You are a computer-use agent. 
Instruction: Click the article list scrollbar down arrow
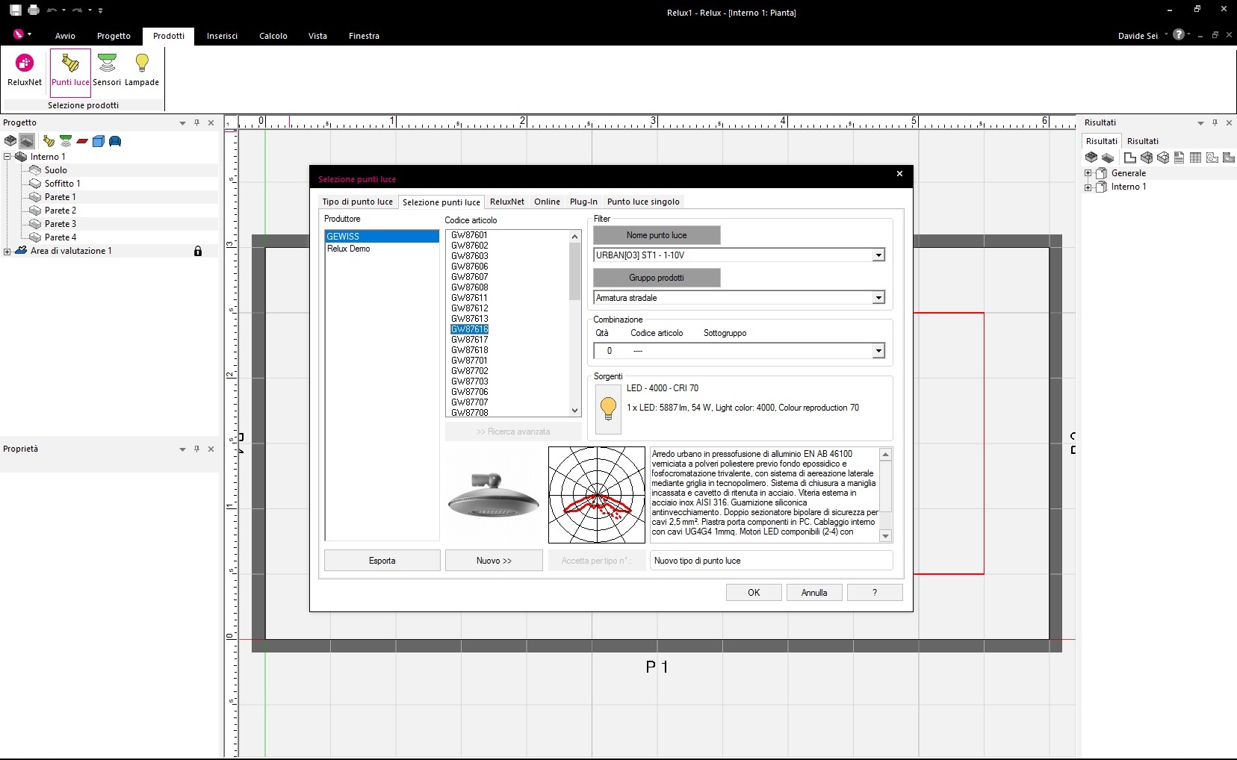click(x=574, y=411)
